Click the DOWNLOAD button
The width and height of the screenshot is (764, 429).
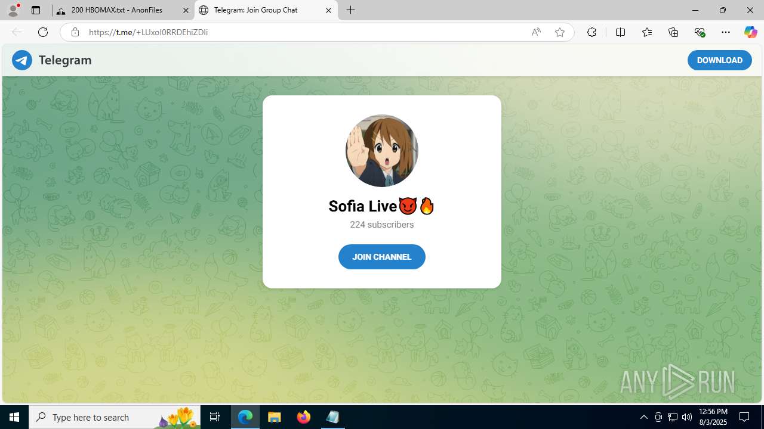(719, 60)
